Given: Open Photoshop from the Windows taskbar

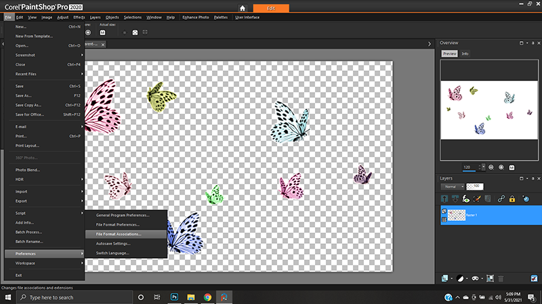Looking at the screenshot, I should coord(174,297).
